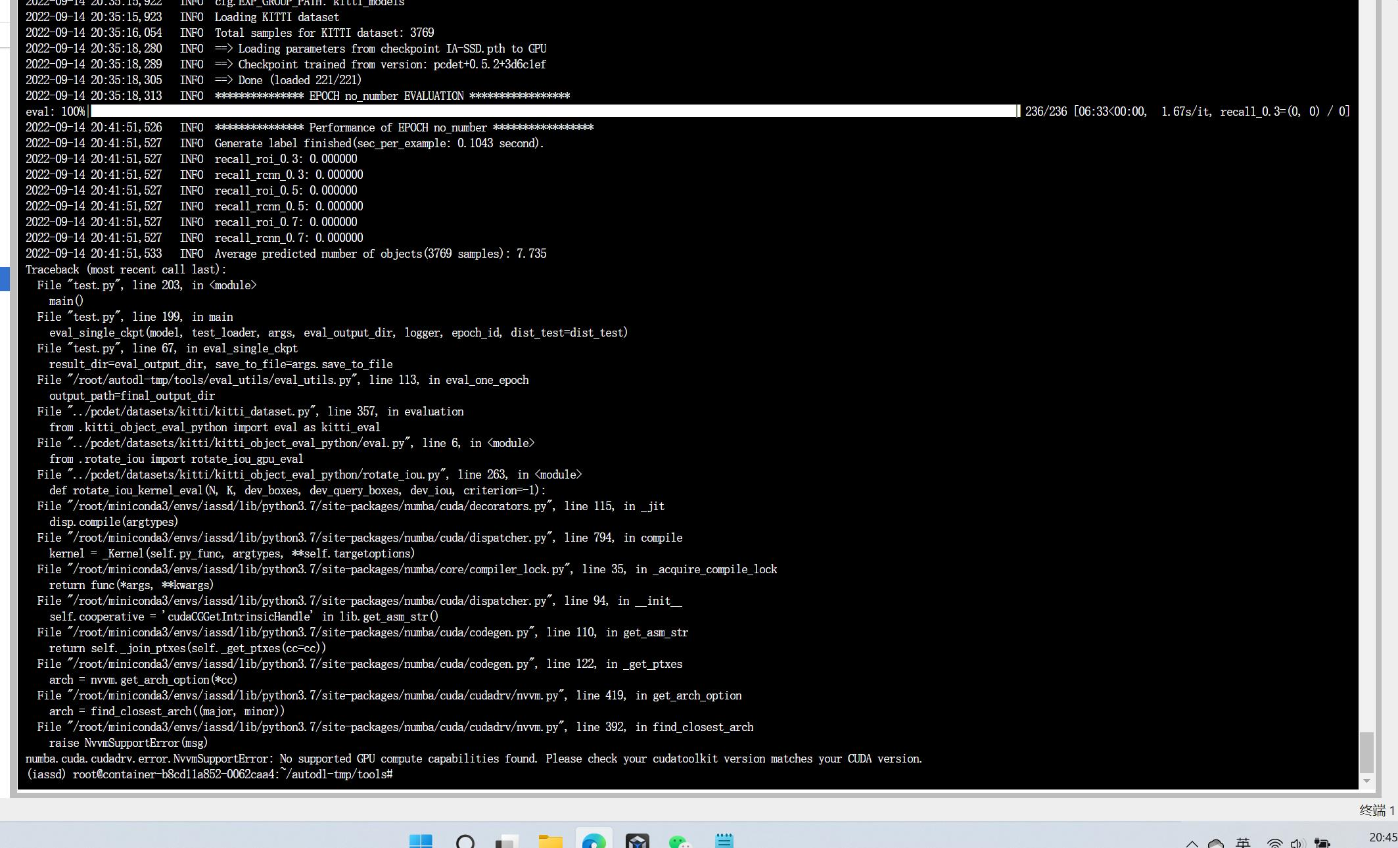
Task: Click the 'main()' traceback line
Action: pos(66,301)
